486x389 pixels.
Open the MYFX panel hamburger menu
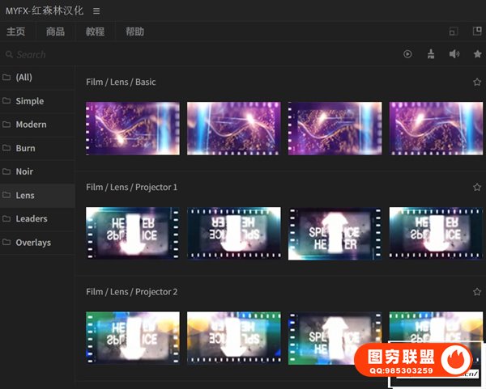click(x=97, y=11)
